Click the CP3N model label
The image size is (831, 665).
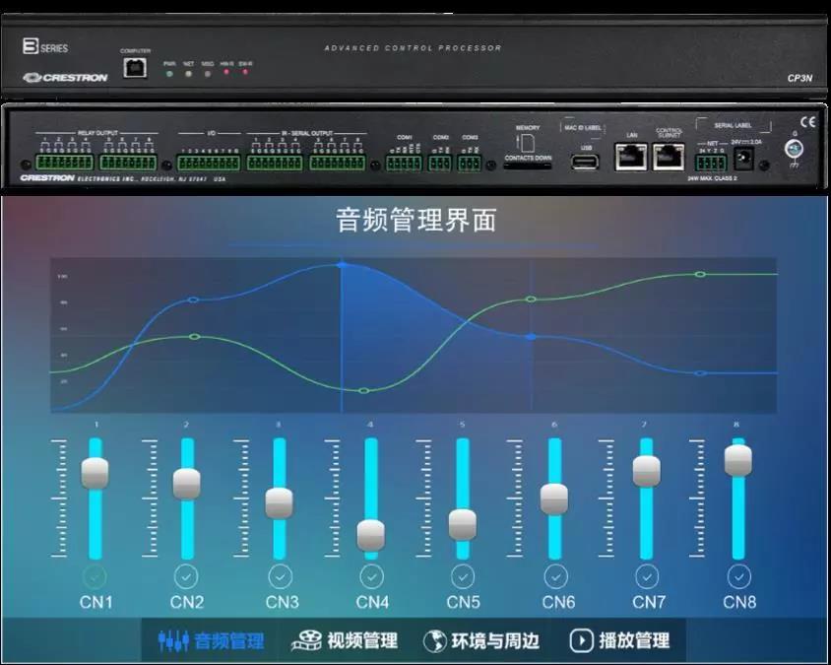[x=799, y=79]
